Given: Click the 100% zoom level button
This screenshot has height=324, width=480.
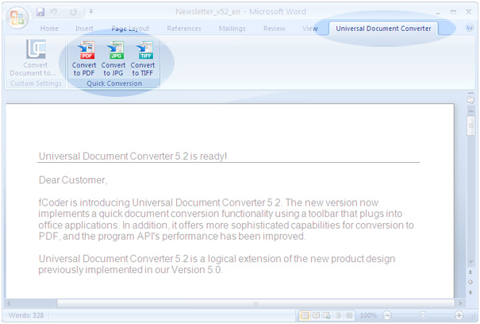Looking at the screenshot, I should (x=368, y=315).
